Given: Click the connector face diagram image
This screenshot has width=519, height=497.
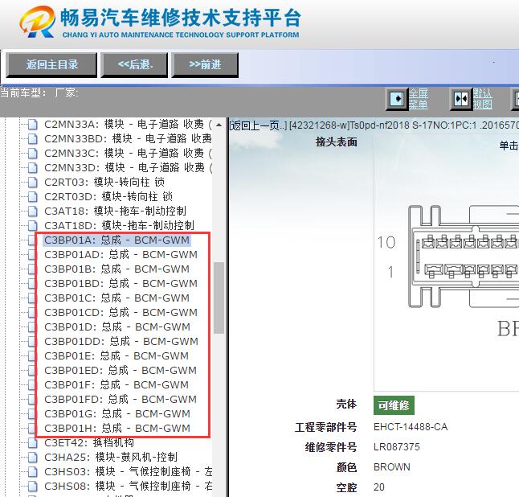Looking at the screenshot, I should 464,257.
